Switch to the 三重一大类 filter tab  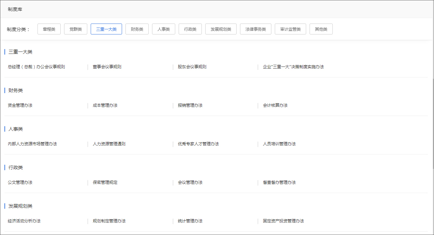(106, 29)
